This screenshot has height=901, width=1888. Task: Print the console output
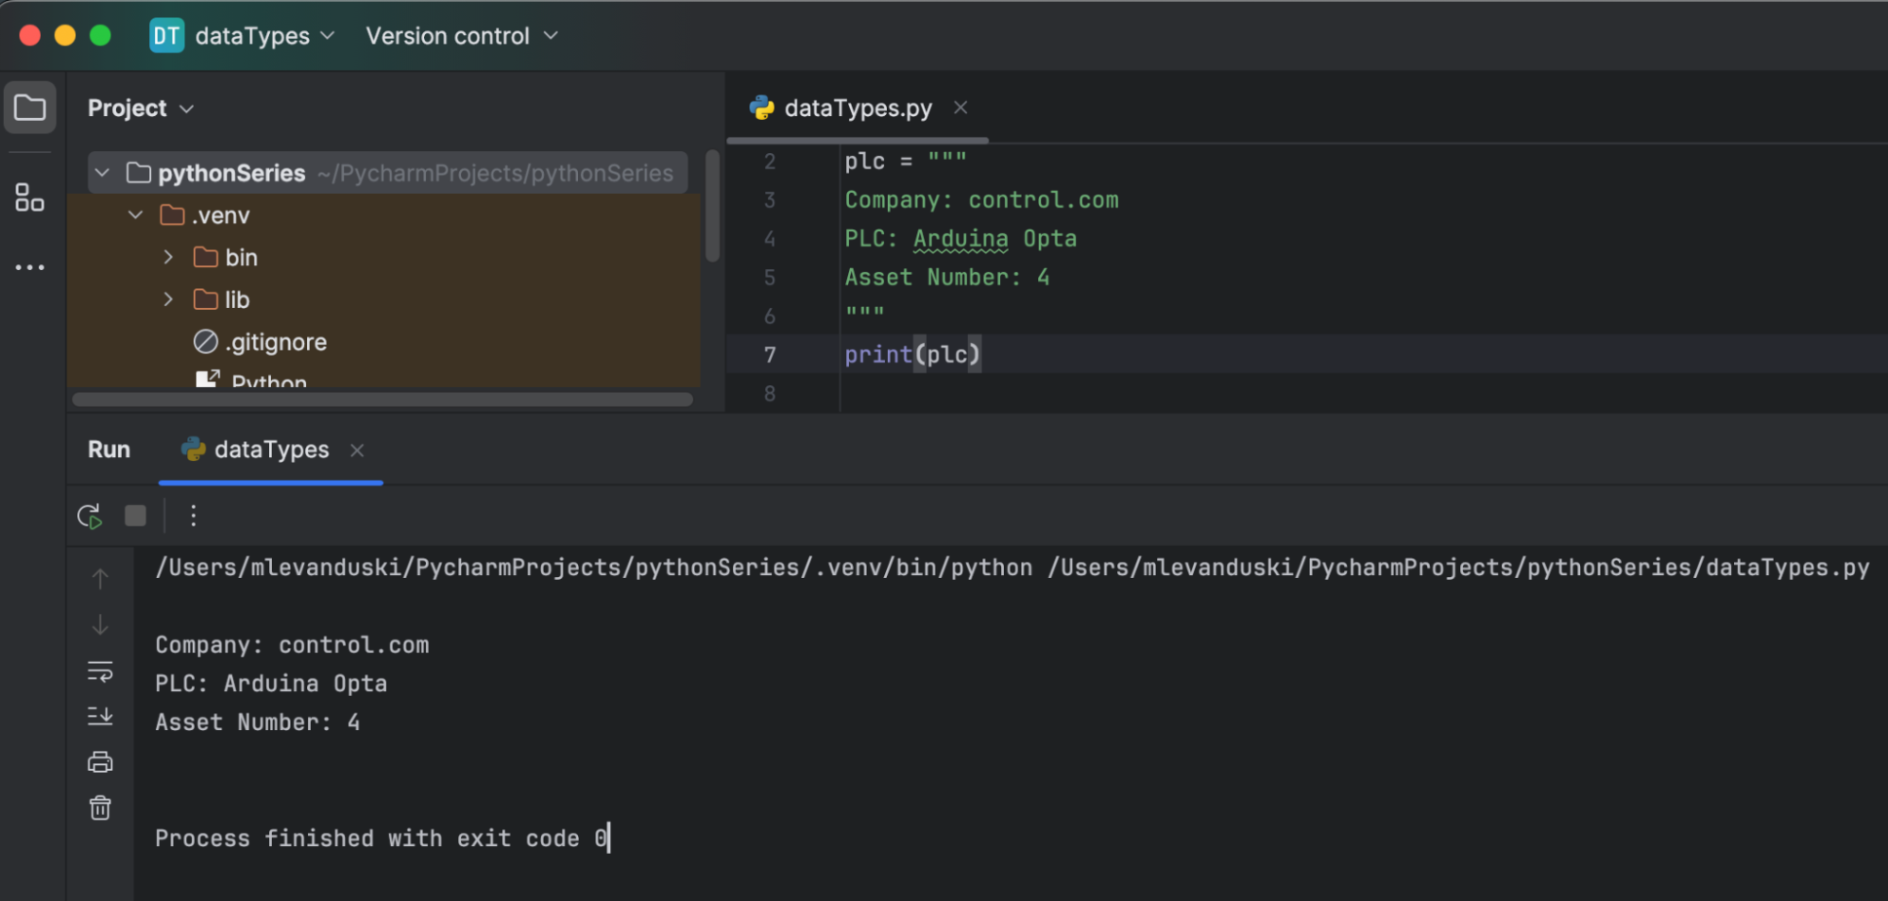100,761
